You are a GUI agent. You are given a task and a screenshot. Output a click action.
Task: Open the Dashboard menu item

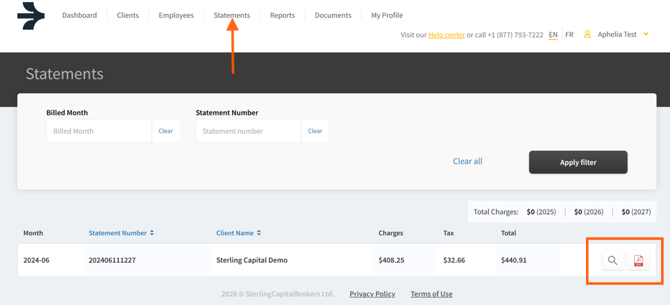pyautogui.click(x=80, y=15)
